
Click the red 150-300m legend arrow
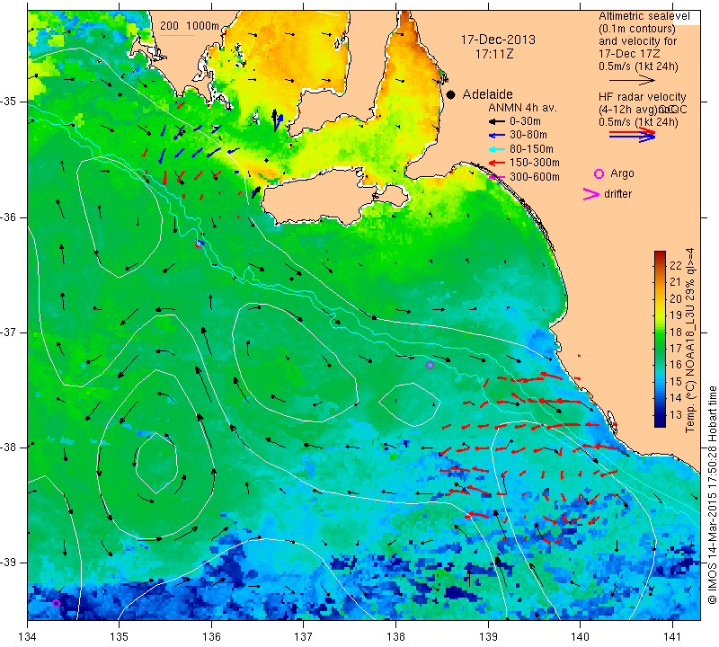[x=496, y=163]
